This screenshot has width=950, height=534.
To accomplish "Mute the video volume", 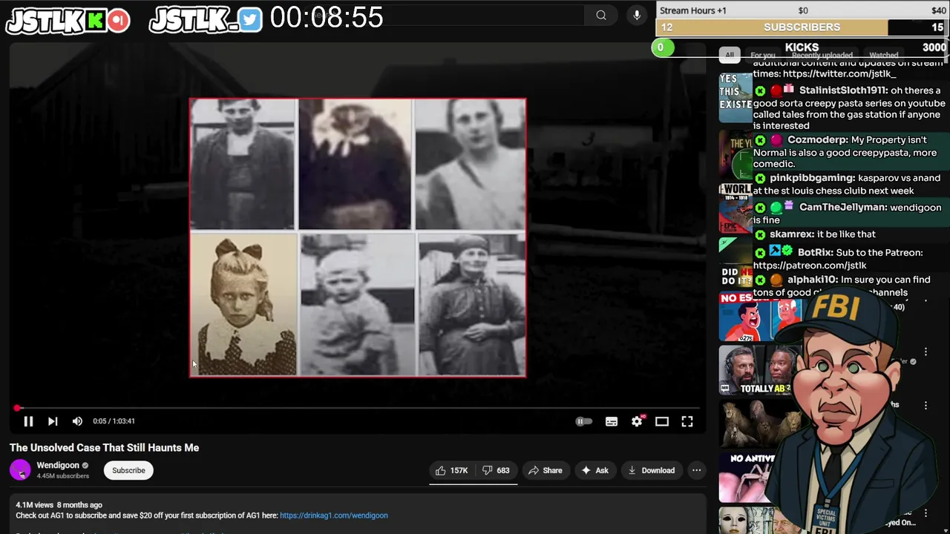I will [77, 421].
